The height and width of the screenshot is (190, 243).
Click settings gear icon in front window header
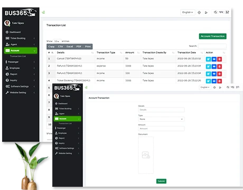214,87
